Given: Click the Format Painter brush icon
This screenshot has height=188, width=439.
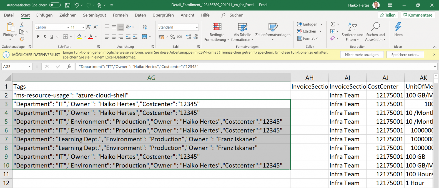Looking at the screenshot, I should [22, 39].
